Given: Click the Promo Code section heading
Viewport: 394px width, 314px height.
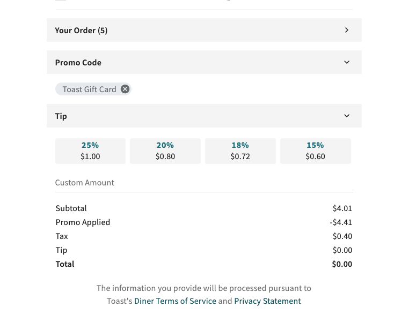Looking at the screenshot, I should pos(78,63).
